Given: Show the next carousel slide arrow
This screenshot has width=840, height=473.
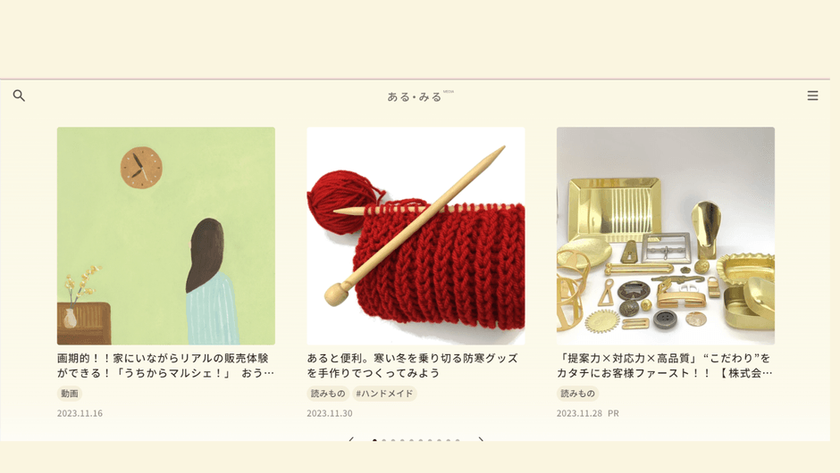Looking at the screenshot, I should 481,439.
